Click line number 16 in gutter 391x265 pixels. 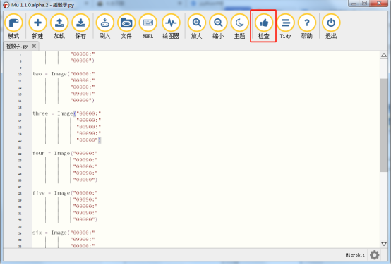[20, 114]
